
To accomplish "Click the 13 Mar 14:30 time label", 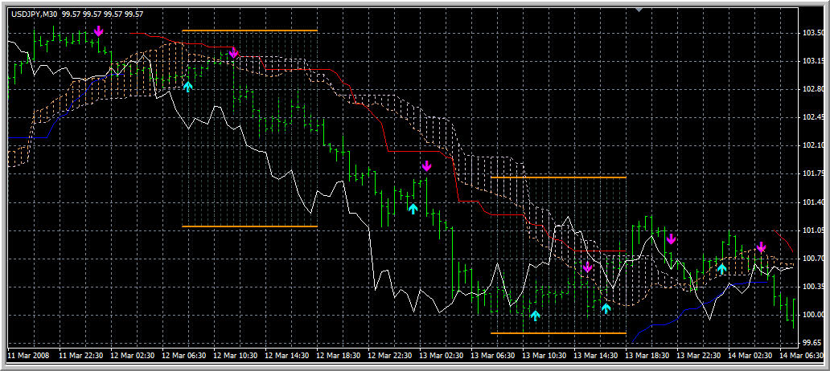I will 595,356.
